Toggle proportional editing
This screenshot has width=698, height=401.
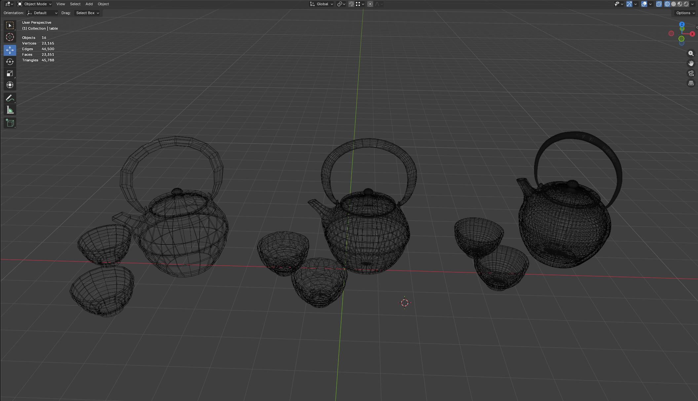(370, 4)
